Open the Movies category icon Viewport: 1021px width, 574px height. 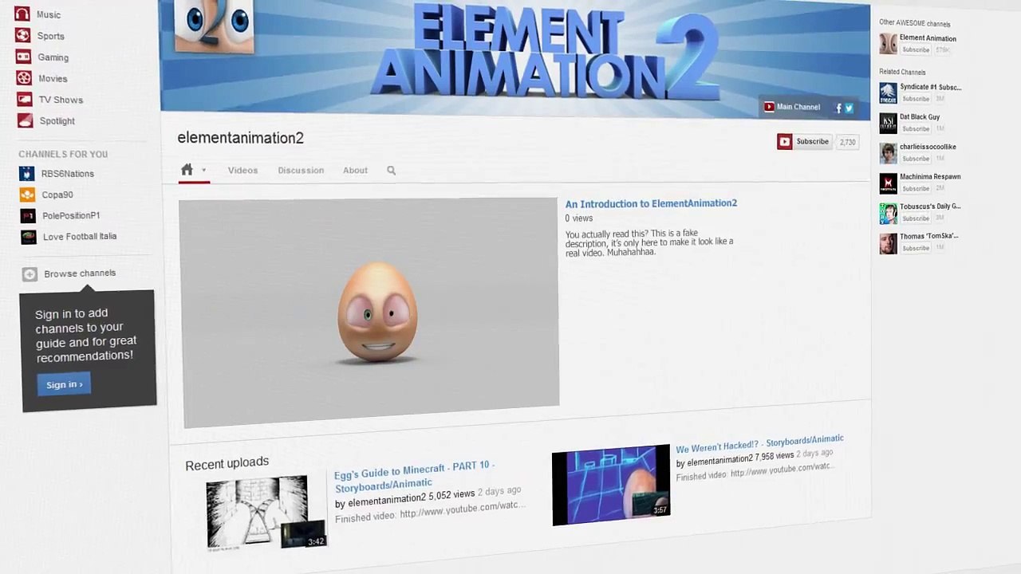click(25, 78)
